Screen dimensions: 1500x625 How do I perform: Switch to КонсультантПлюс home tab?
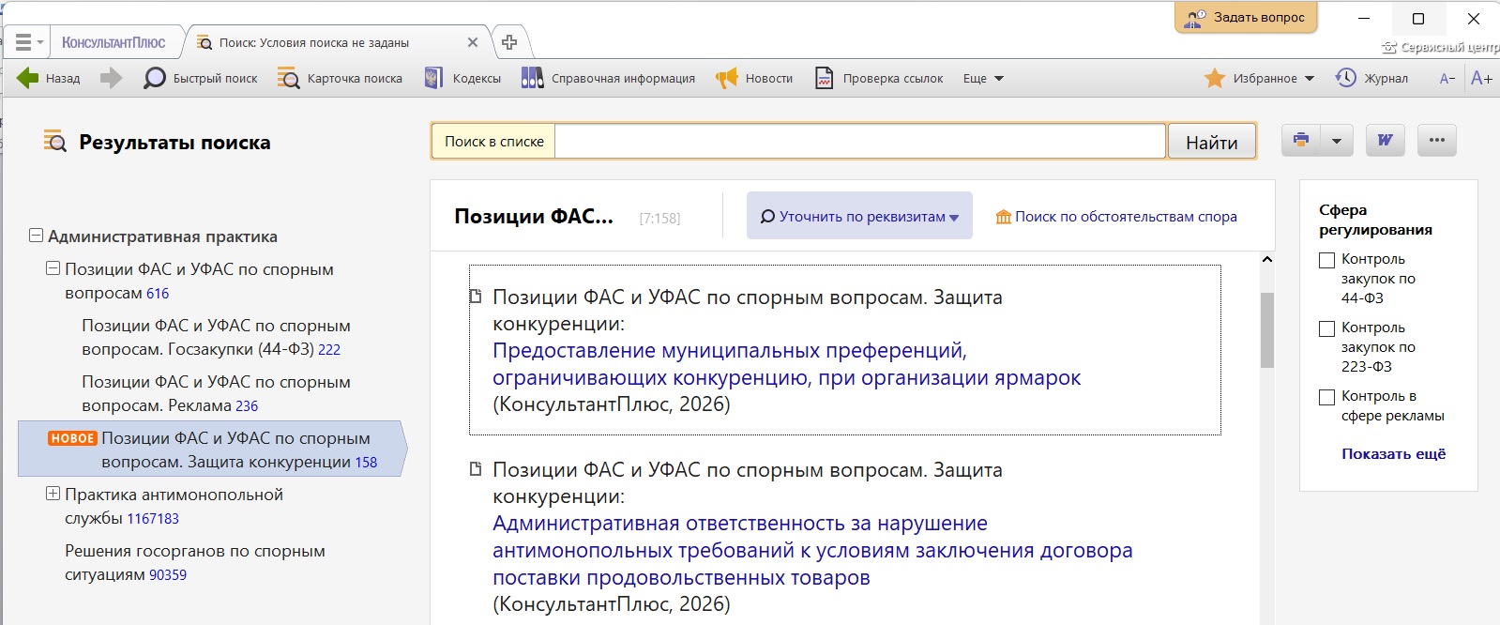tap(114, 42)
